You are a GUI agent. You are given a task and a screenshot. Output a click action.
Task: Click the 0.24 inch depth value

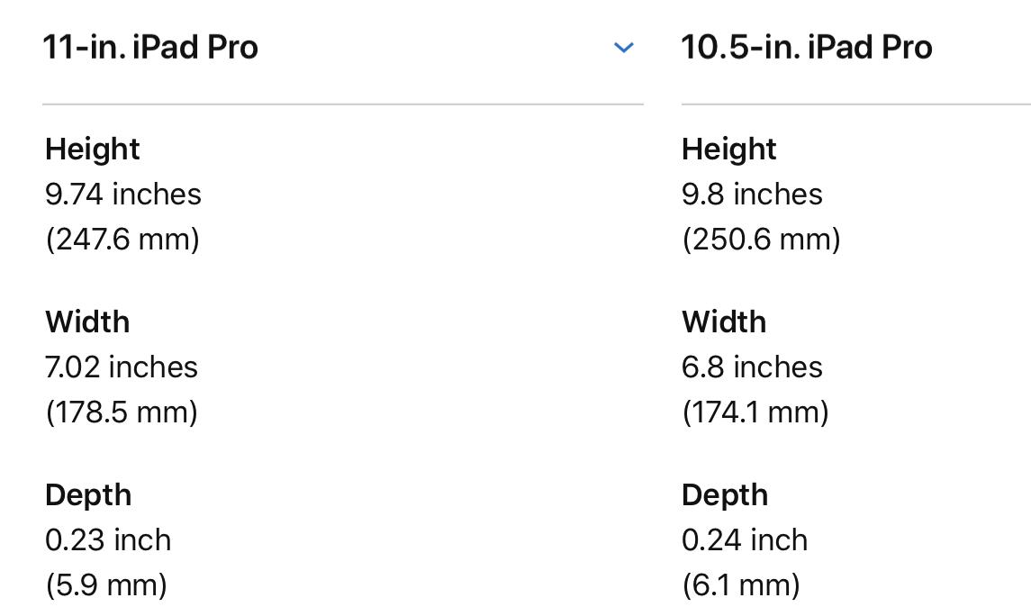pos(745,540)
